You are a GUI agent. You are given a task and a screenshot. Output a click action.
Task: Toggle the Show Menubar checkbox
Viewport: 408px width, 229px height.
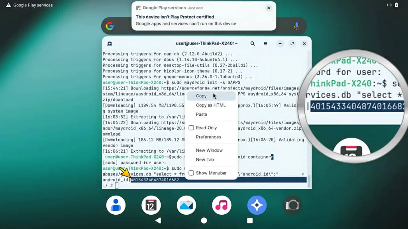point(191,173)
